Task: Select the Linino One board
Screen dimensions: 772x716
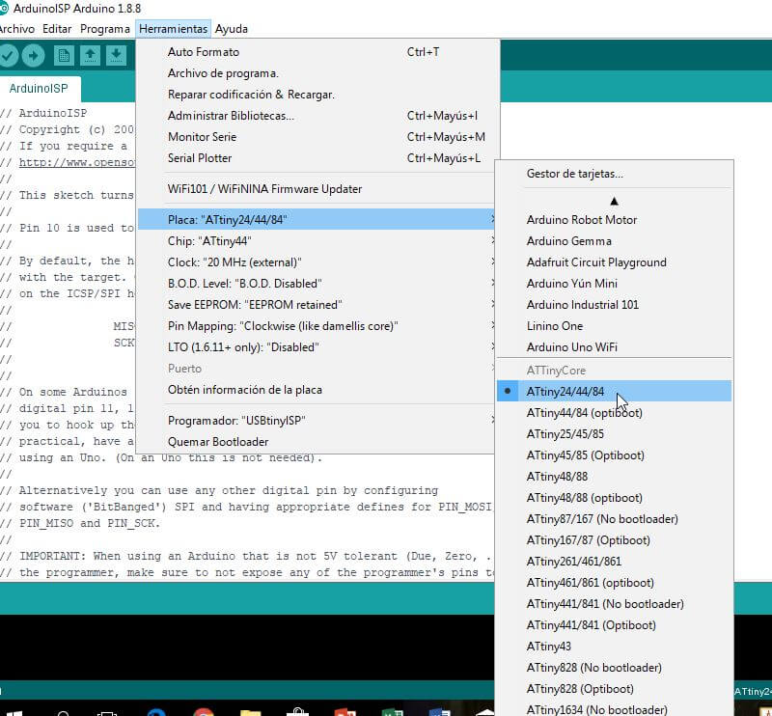Action: tap(614, 325)
